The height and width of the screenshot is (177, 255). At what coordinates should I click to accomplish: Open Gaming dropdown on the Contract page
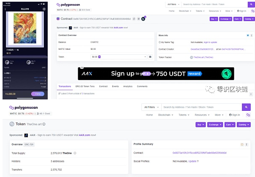[x=249, y=19]
